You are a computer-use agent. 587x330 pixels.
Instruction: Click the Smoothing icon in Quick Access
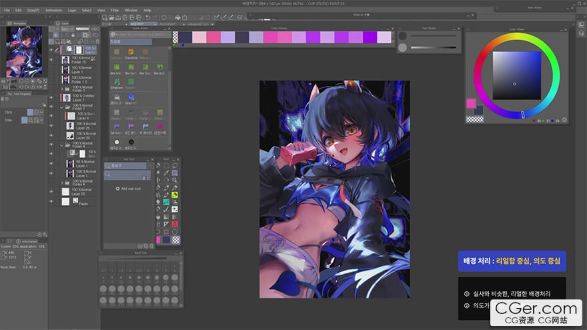point(131,52)
